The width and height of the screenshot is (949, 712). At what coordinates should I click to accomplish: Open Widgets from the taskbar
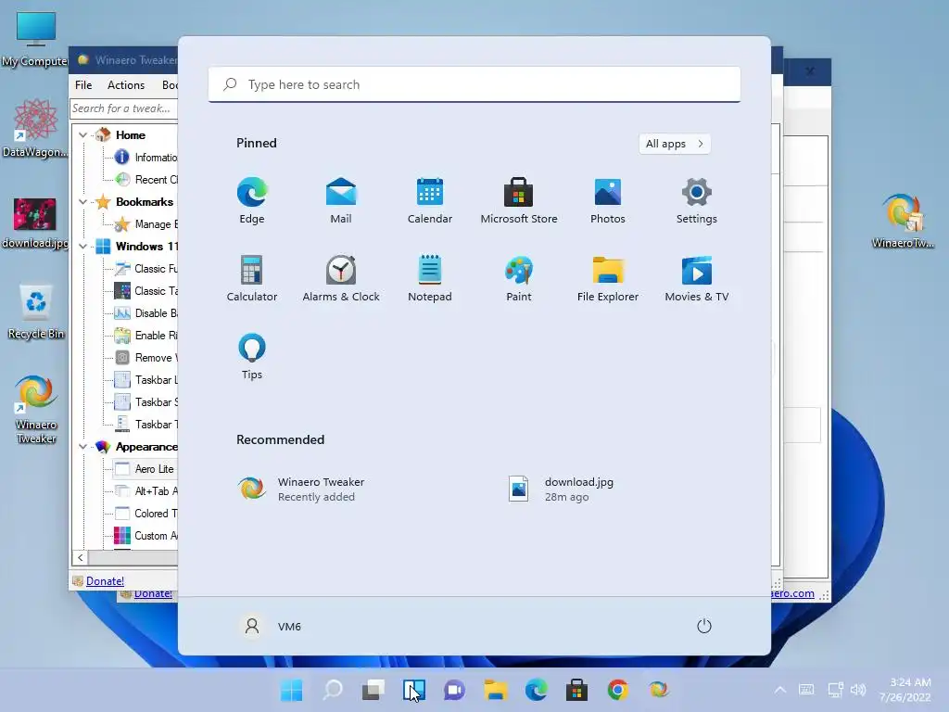pyautogui.click(x=414, y=690)
